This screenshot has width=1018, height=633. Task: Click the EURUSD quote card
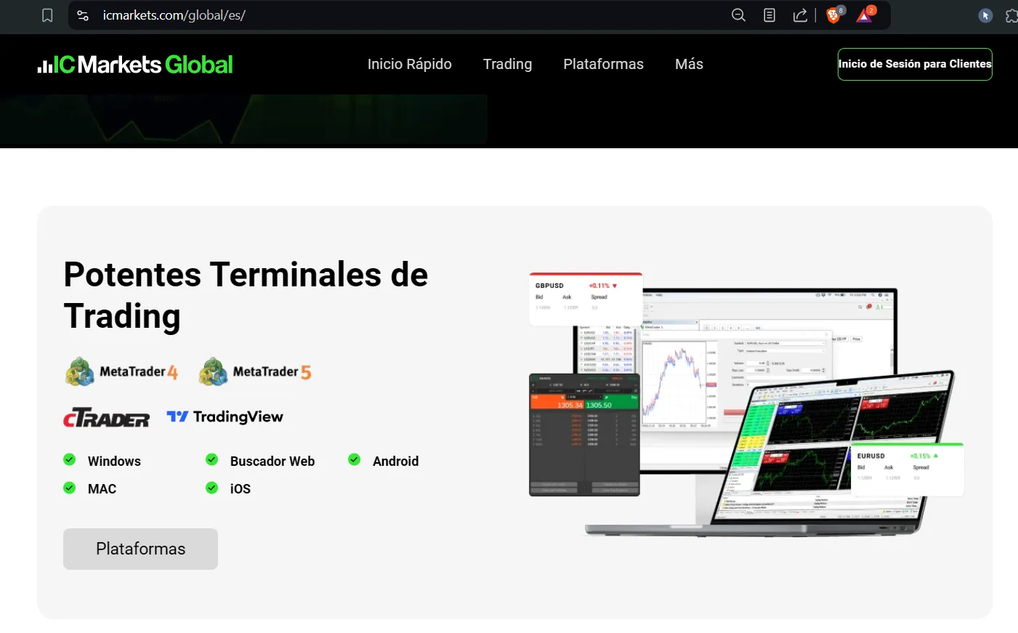[908, 469]
